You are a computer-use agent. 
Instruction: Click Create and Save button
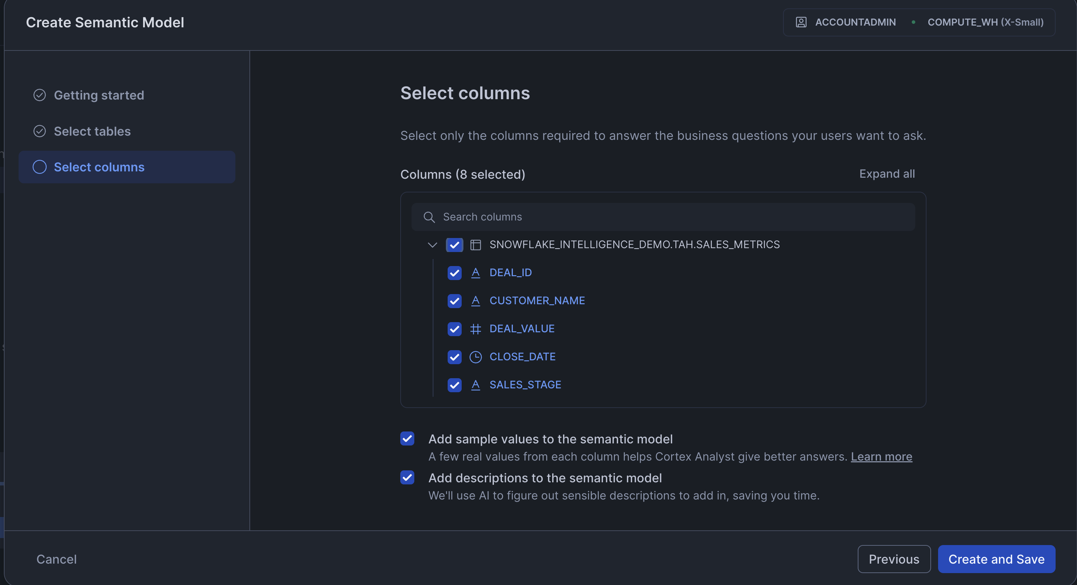pyautogui.click(x=996, y=559)
